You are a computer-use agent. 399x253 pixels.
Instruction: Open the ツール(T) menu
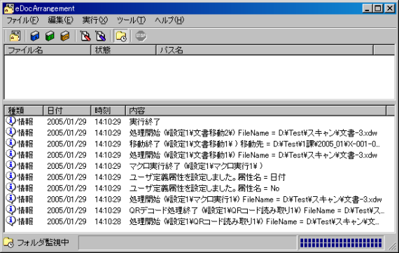click(x=131, y=20)
